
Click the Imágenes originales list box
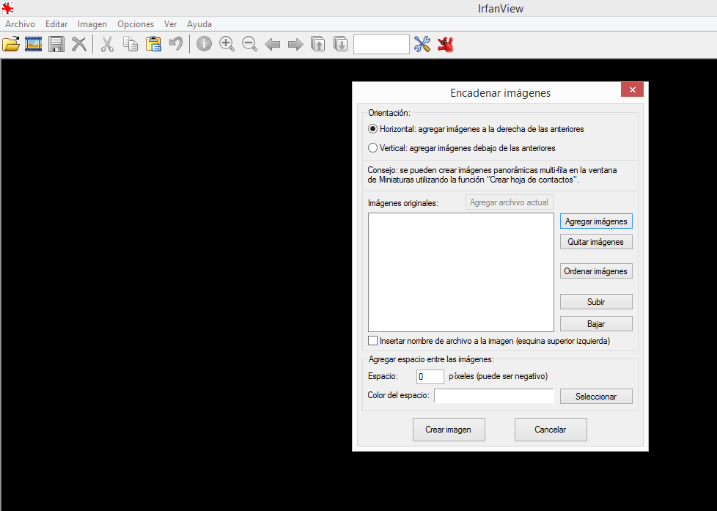[461, 272]
